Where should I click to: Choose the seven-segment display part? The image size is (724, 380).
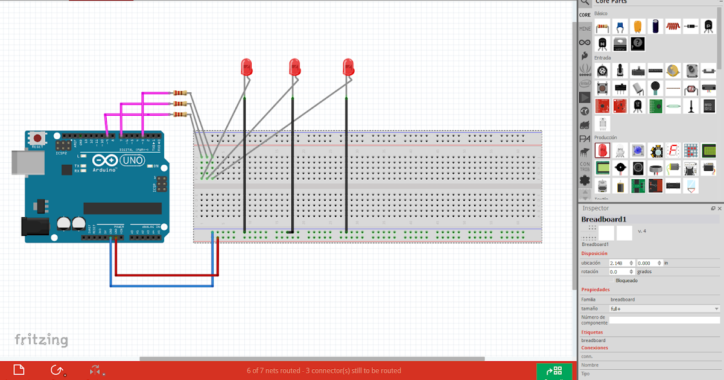pos(673,151)
